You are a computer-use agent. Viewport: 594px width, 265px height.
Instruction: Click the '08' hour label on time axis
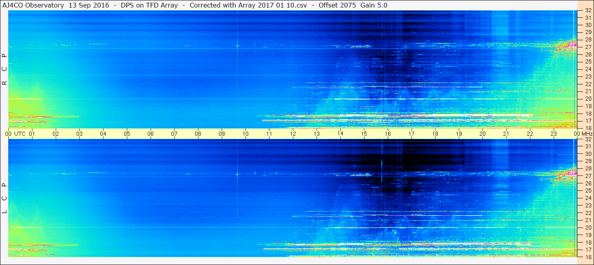[198, 134]
